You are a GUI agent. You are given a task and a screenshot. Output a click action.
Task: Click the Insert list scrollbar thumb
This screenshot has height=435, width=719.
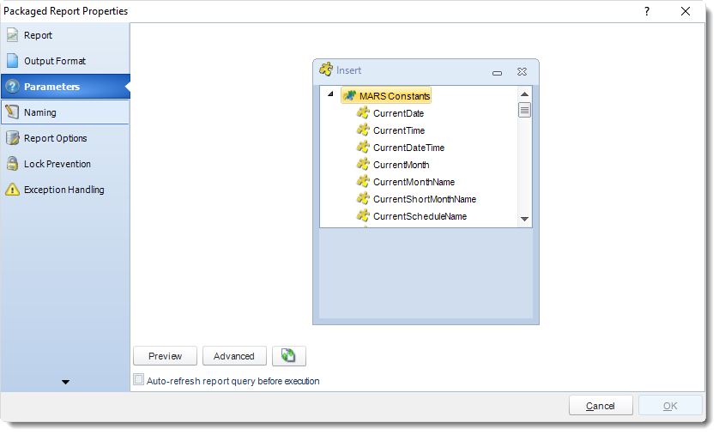point(524,110)
